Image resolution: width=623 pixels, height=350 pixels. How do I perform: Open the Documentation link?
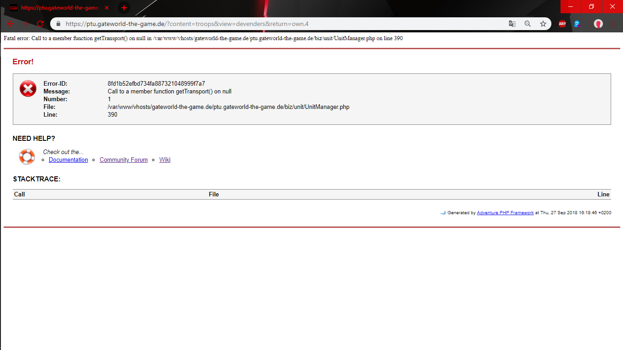pyautogui.click(x=68, y=160)
